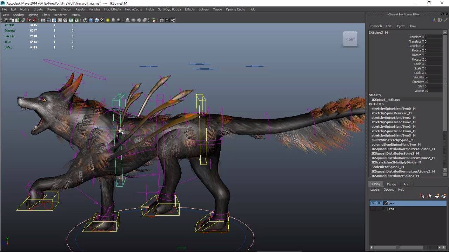Open the Lighting panel menu
This screenshot has width=449, height=252.
[33, 15]
